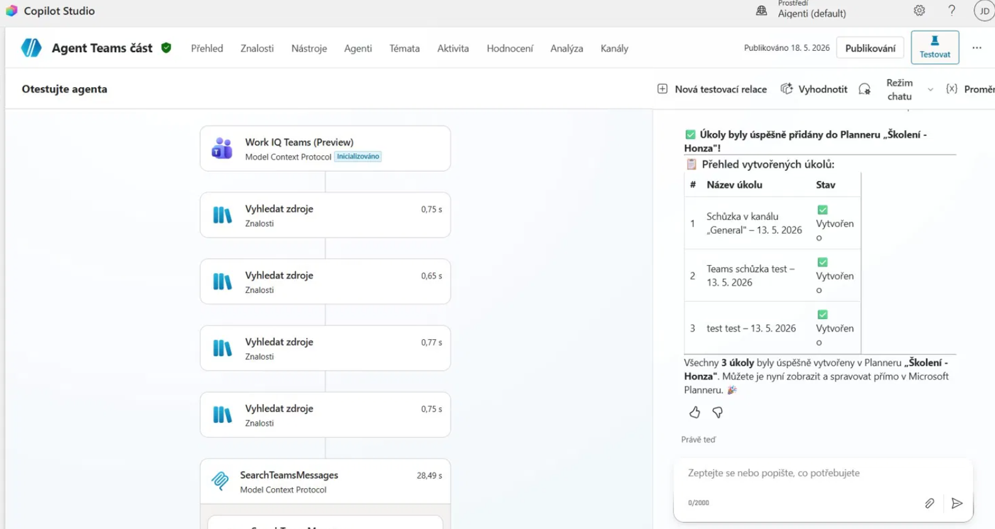Open the help question mark icon
The width and height of the screenshot is (995, 529).
coord(952,10)
